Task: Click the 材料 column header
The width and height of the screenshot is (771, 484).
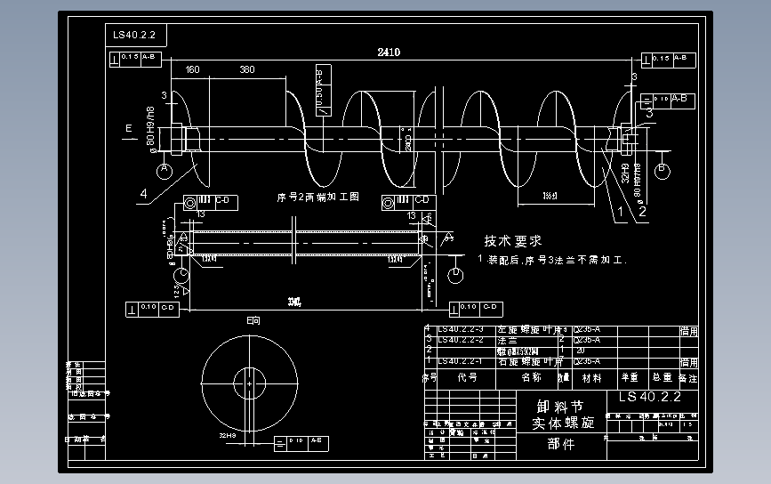Action: pos(591,378)
